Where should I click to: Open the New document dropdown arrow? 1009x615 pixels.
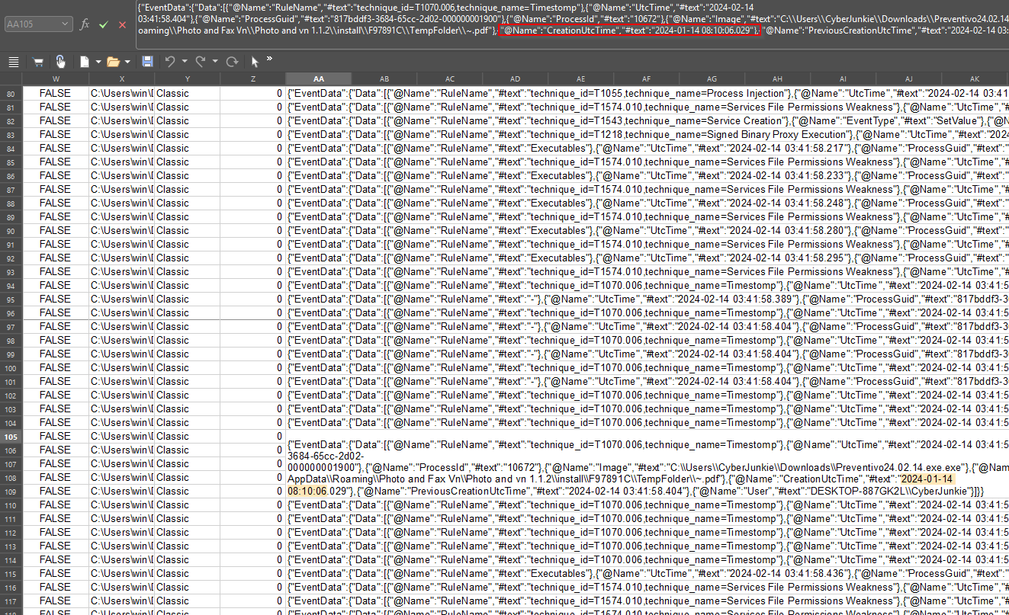point(98,62)
